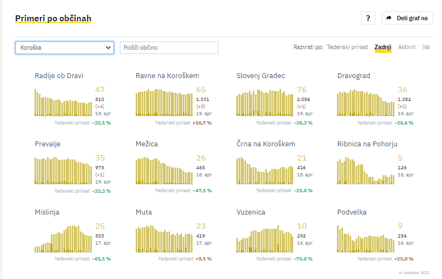
Task: Select the Črna na Koroškem chart
Action: (265, 171)
